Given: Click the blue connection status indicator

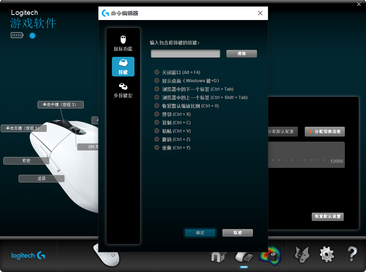Looking at the screenshot, I should tap(32, 36).
